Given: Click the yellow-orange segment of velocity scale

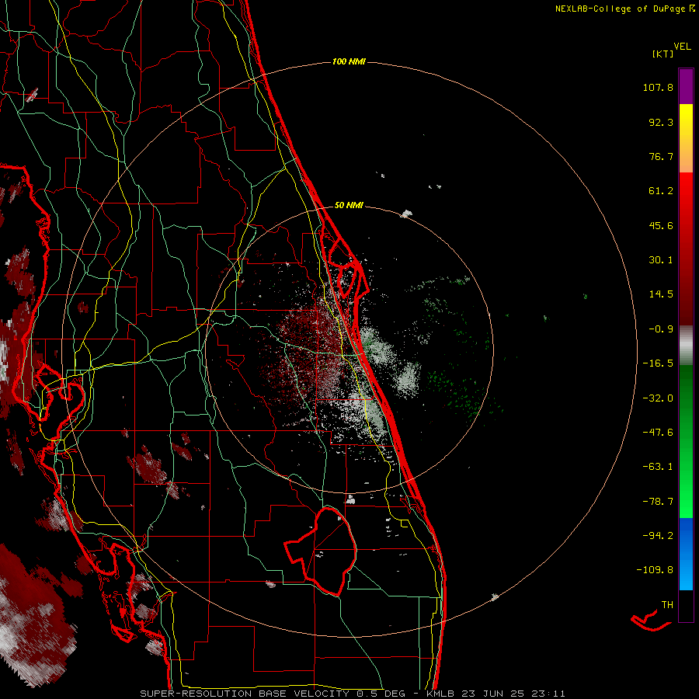Looking at the screenshot, I should click(686, 138).
